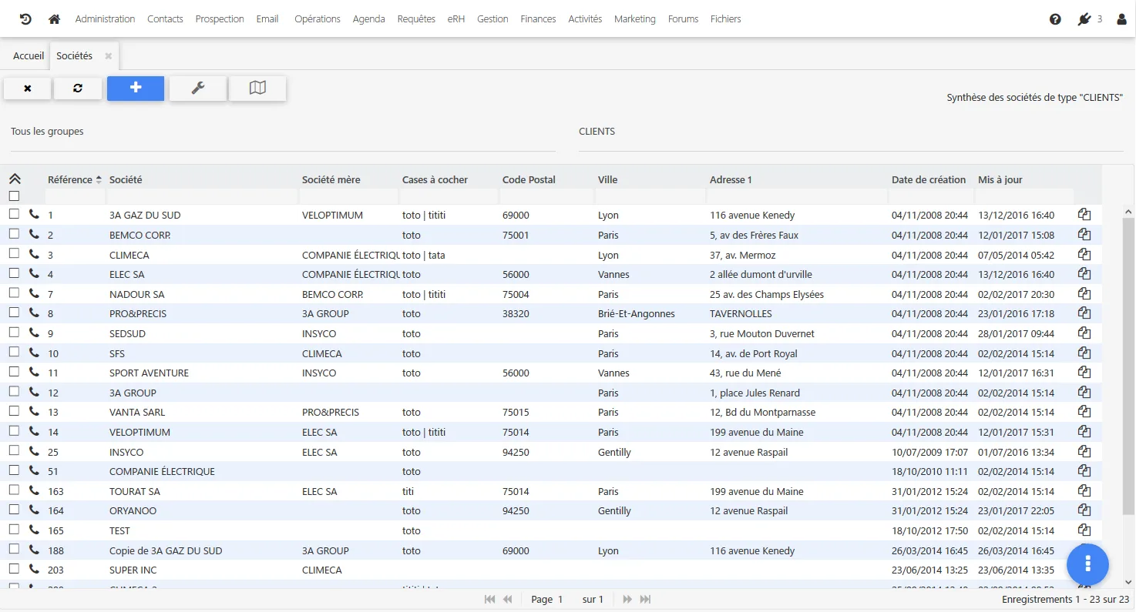
Task: Sort by Référence column arrow
Action: pyautogui.click(x=99, y=180)
